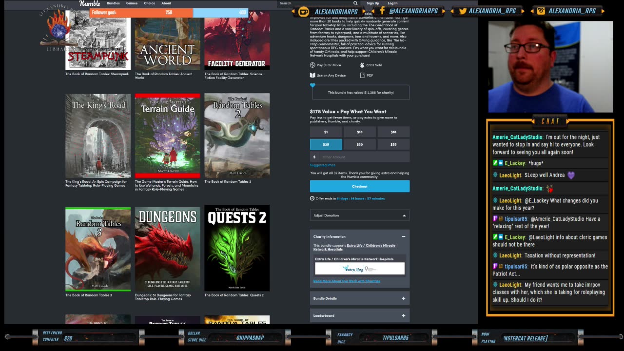
Task: Open the Quests 2 green dragon cover
Action: tap(237, 248)
